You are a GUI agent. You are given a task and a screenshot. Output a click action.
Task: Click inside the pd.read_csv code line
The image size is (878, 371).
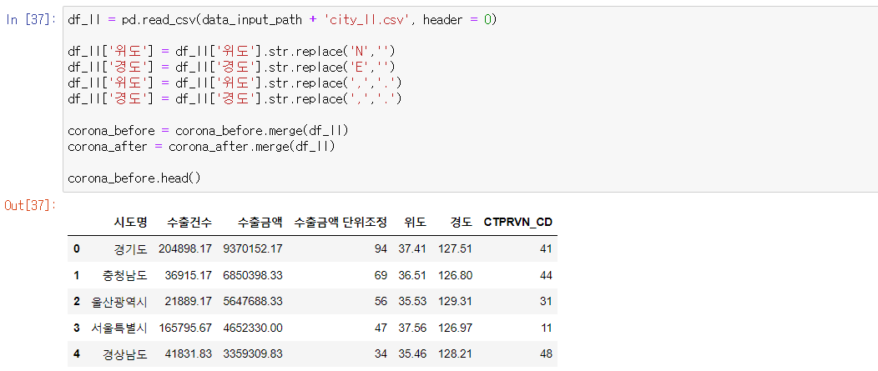pos(282,20)
